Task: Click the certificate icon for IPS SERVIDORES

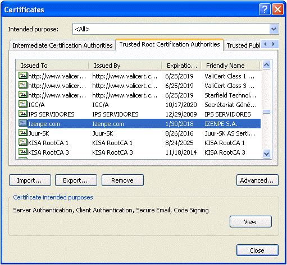Action: click(23, 113)
